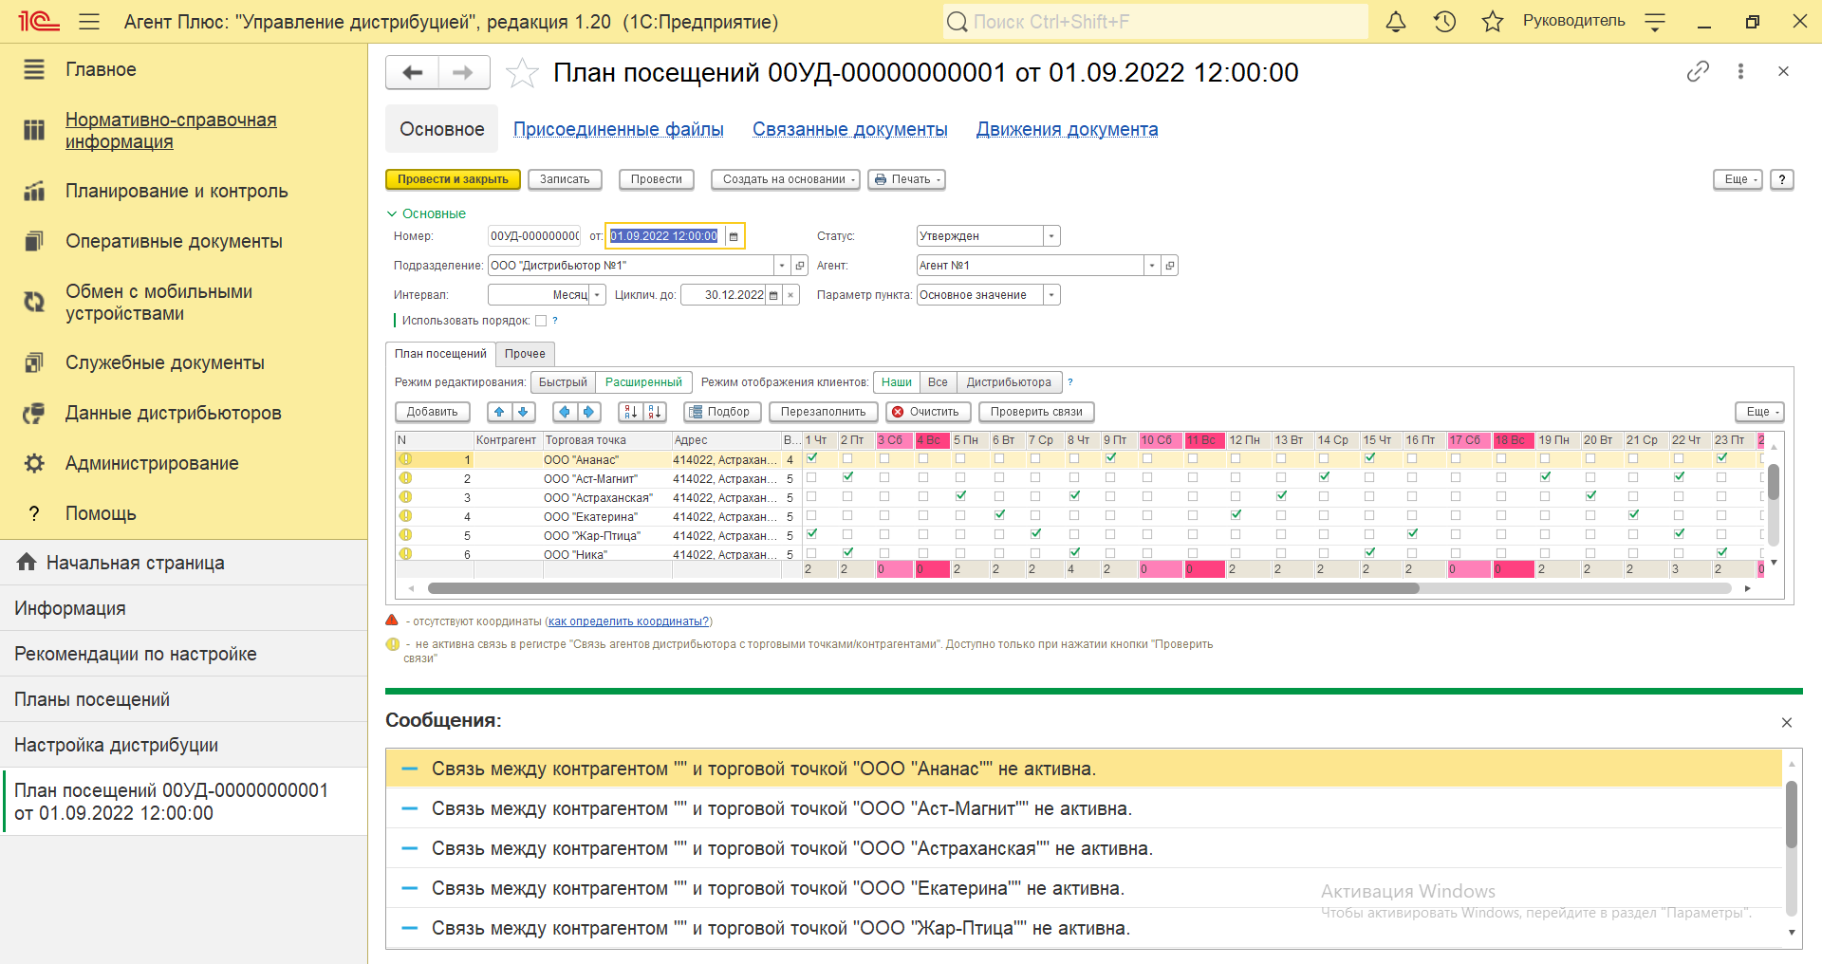Open calendar for Циклич. до date
Screen dimensions: 1822x964
(x=773, y=295)
